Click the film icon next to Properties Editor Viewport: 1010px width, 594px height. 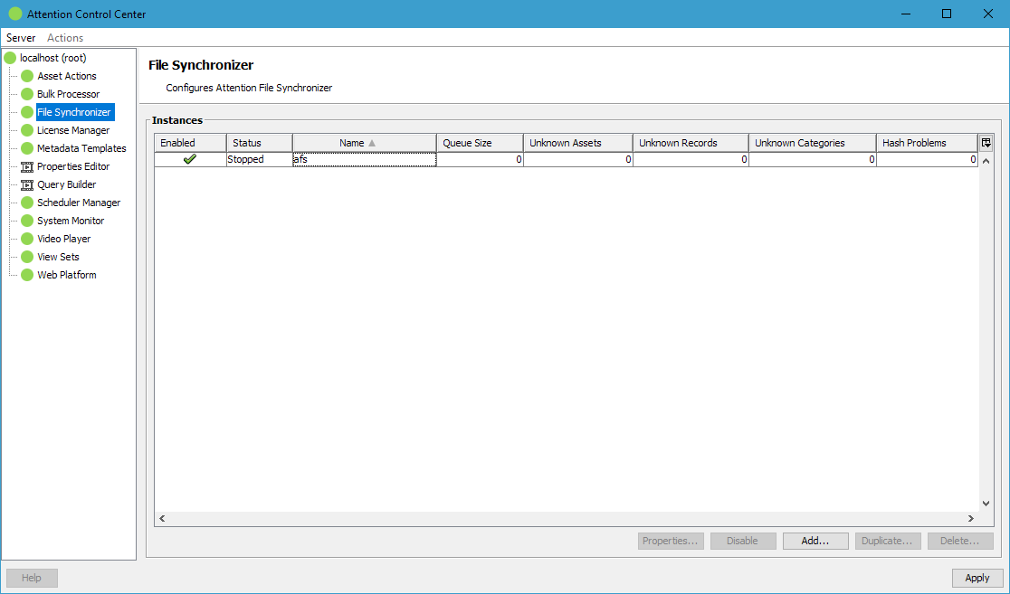[x=26, y=166]
